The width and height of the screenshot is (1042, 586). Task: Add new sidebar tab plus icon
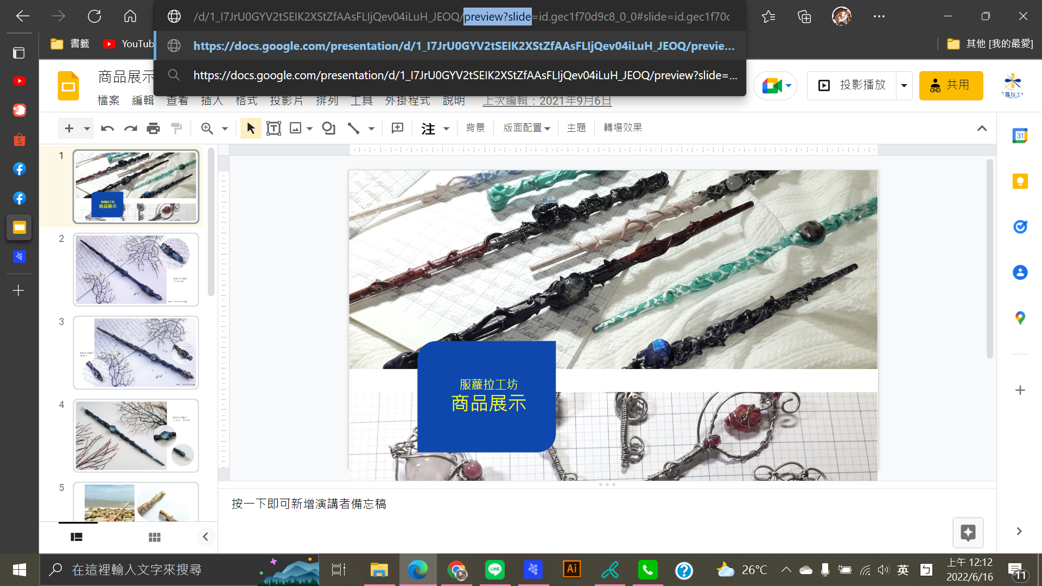(x=18, y=291)
